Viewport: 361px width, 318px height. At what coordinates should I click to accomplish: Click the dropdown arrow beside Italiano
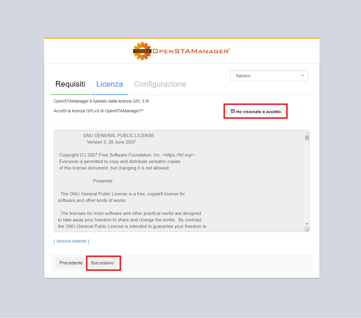pos(303,76)
